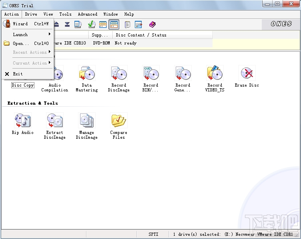The height and width of the screenshot is (239, 301).
Task: Select the DVD-ROM cell in drive list
Action: tap(101, 43)
